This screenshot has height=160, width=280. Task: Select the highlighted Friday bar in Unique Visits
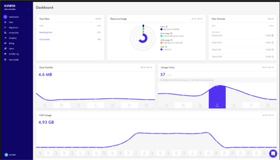point(217,97)
